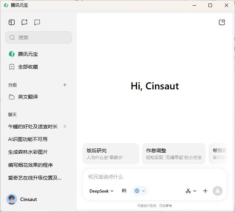This screenshot has width=235, height=212.
Task: Click the dashed-square screenshot icon in sidebar
Action: [x=37, y=22]
